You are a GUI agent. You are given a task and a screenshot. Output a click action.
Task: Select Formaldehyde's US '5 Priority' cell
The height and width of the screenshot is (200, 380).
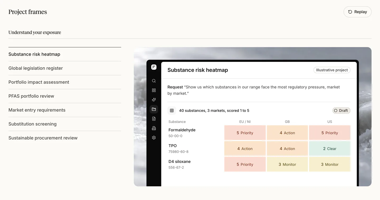tap(330, 133)
